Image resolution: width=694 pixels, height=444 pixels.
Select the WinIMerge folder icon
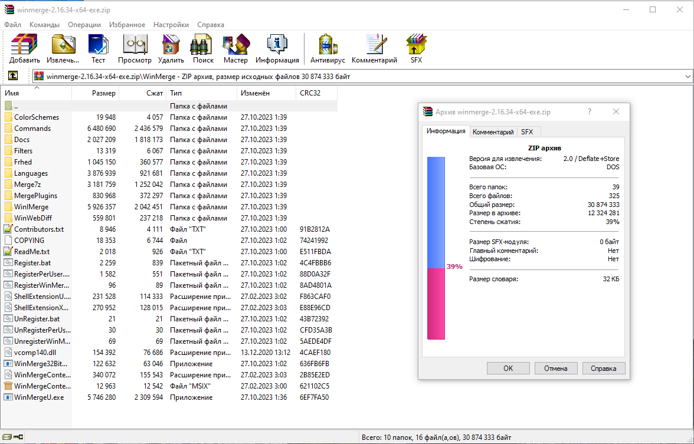(x=8, y=207)
